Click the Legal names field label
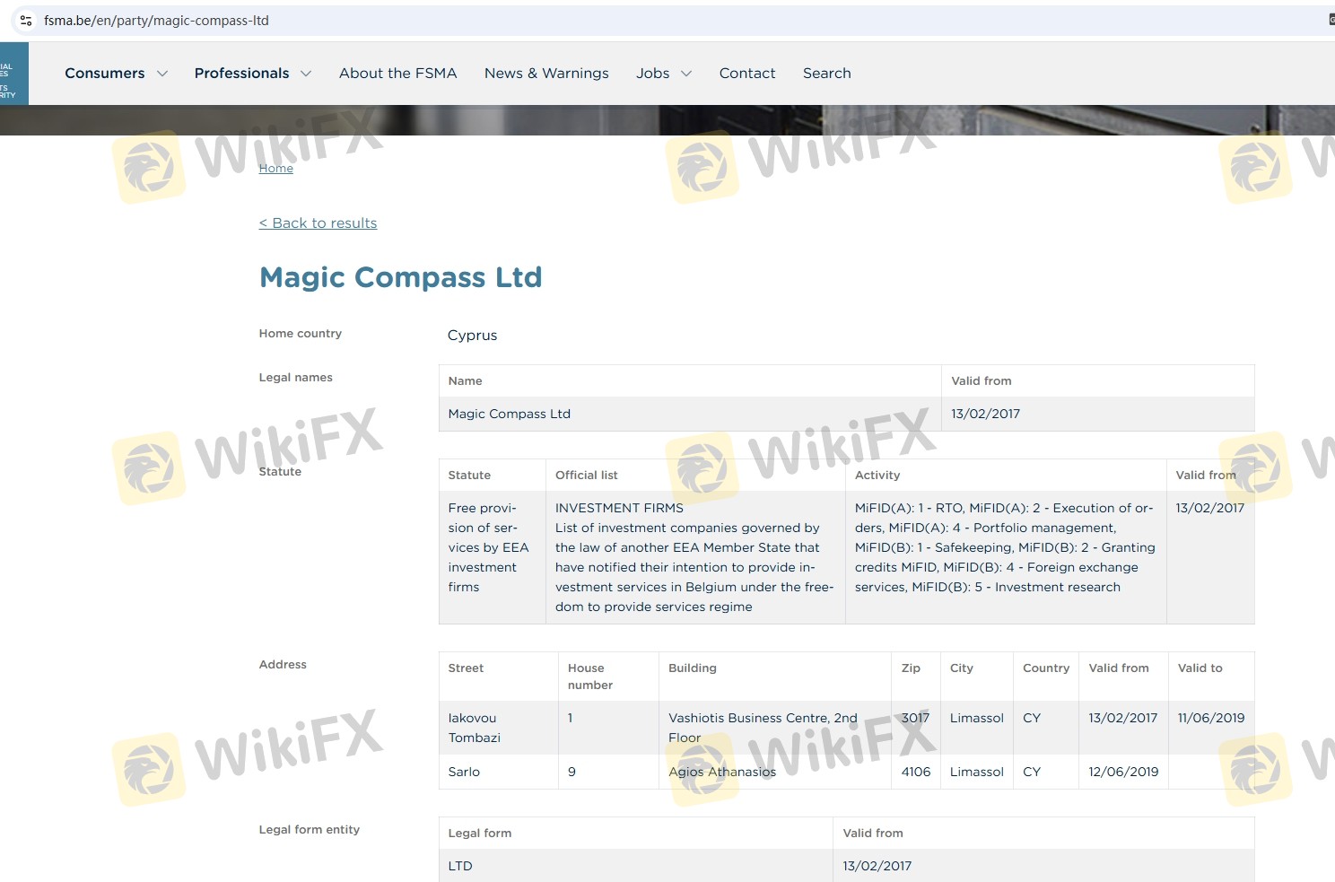This screenshot has height=882, width=1335. tap(296, 378)
